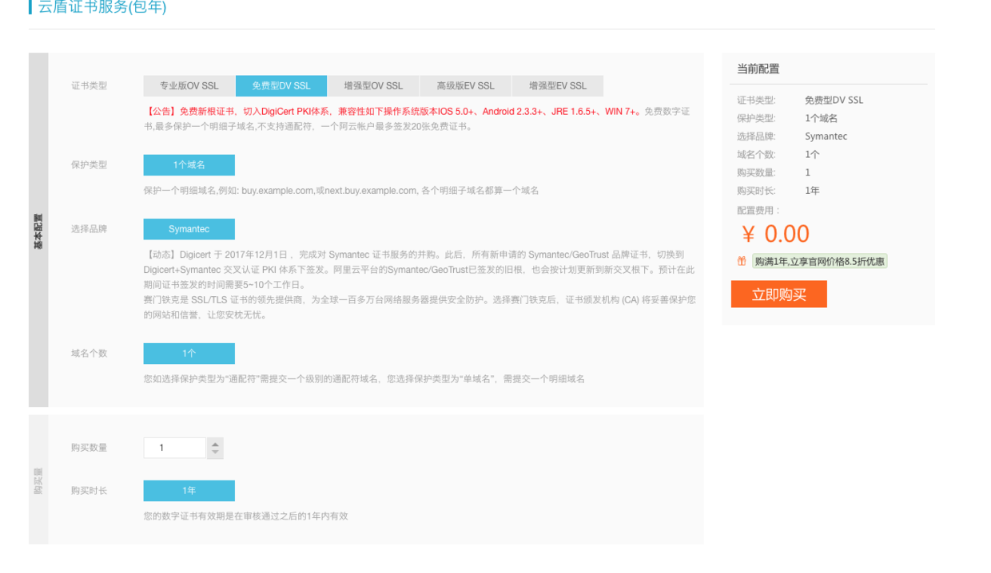991x573 pixels.
Task: Click the 数字证书有效期 validity note text
Action: pyautogui.click(x=246, y=516)
